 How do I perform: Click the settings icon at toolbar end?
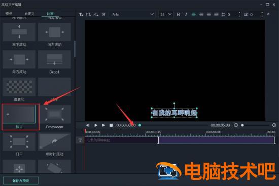click(x=268, y=14)
